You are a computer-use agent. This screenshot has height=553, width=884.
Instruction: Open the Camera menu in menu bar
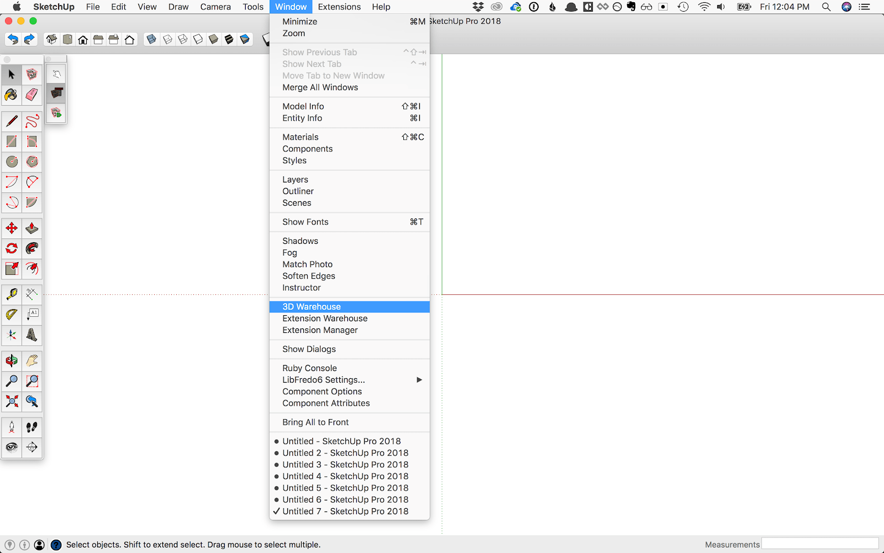215,7
